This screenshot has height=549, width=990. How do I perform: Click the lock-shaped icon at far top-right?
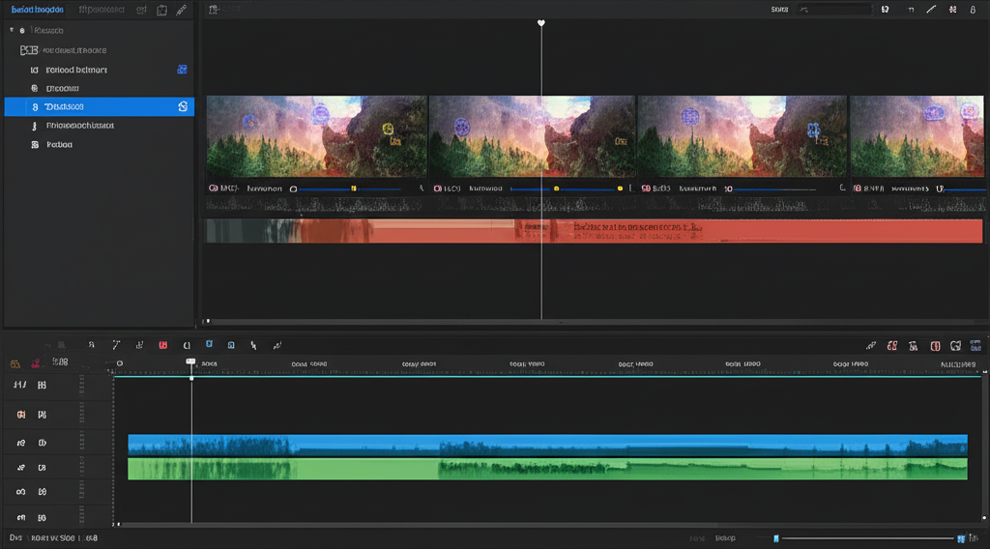[973, 10]
